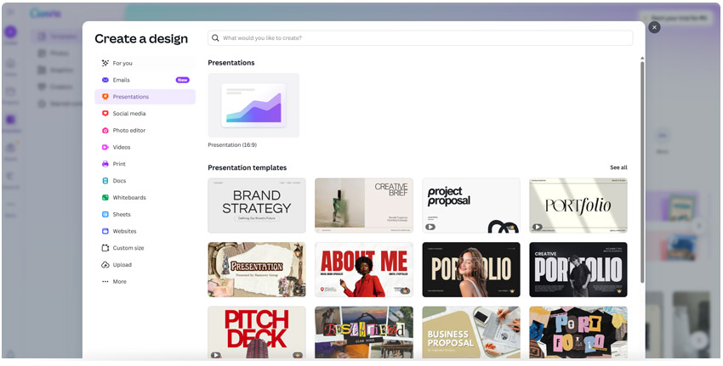
Task: Click the play icon on Pitch Deck template
Action: (x=216, y=355)
